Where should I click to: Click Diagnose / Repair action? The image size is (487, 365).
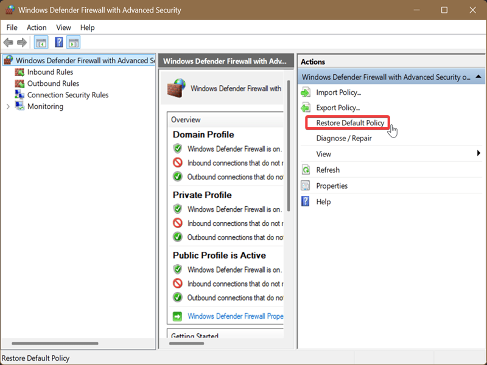tap(344, 138)
